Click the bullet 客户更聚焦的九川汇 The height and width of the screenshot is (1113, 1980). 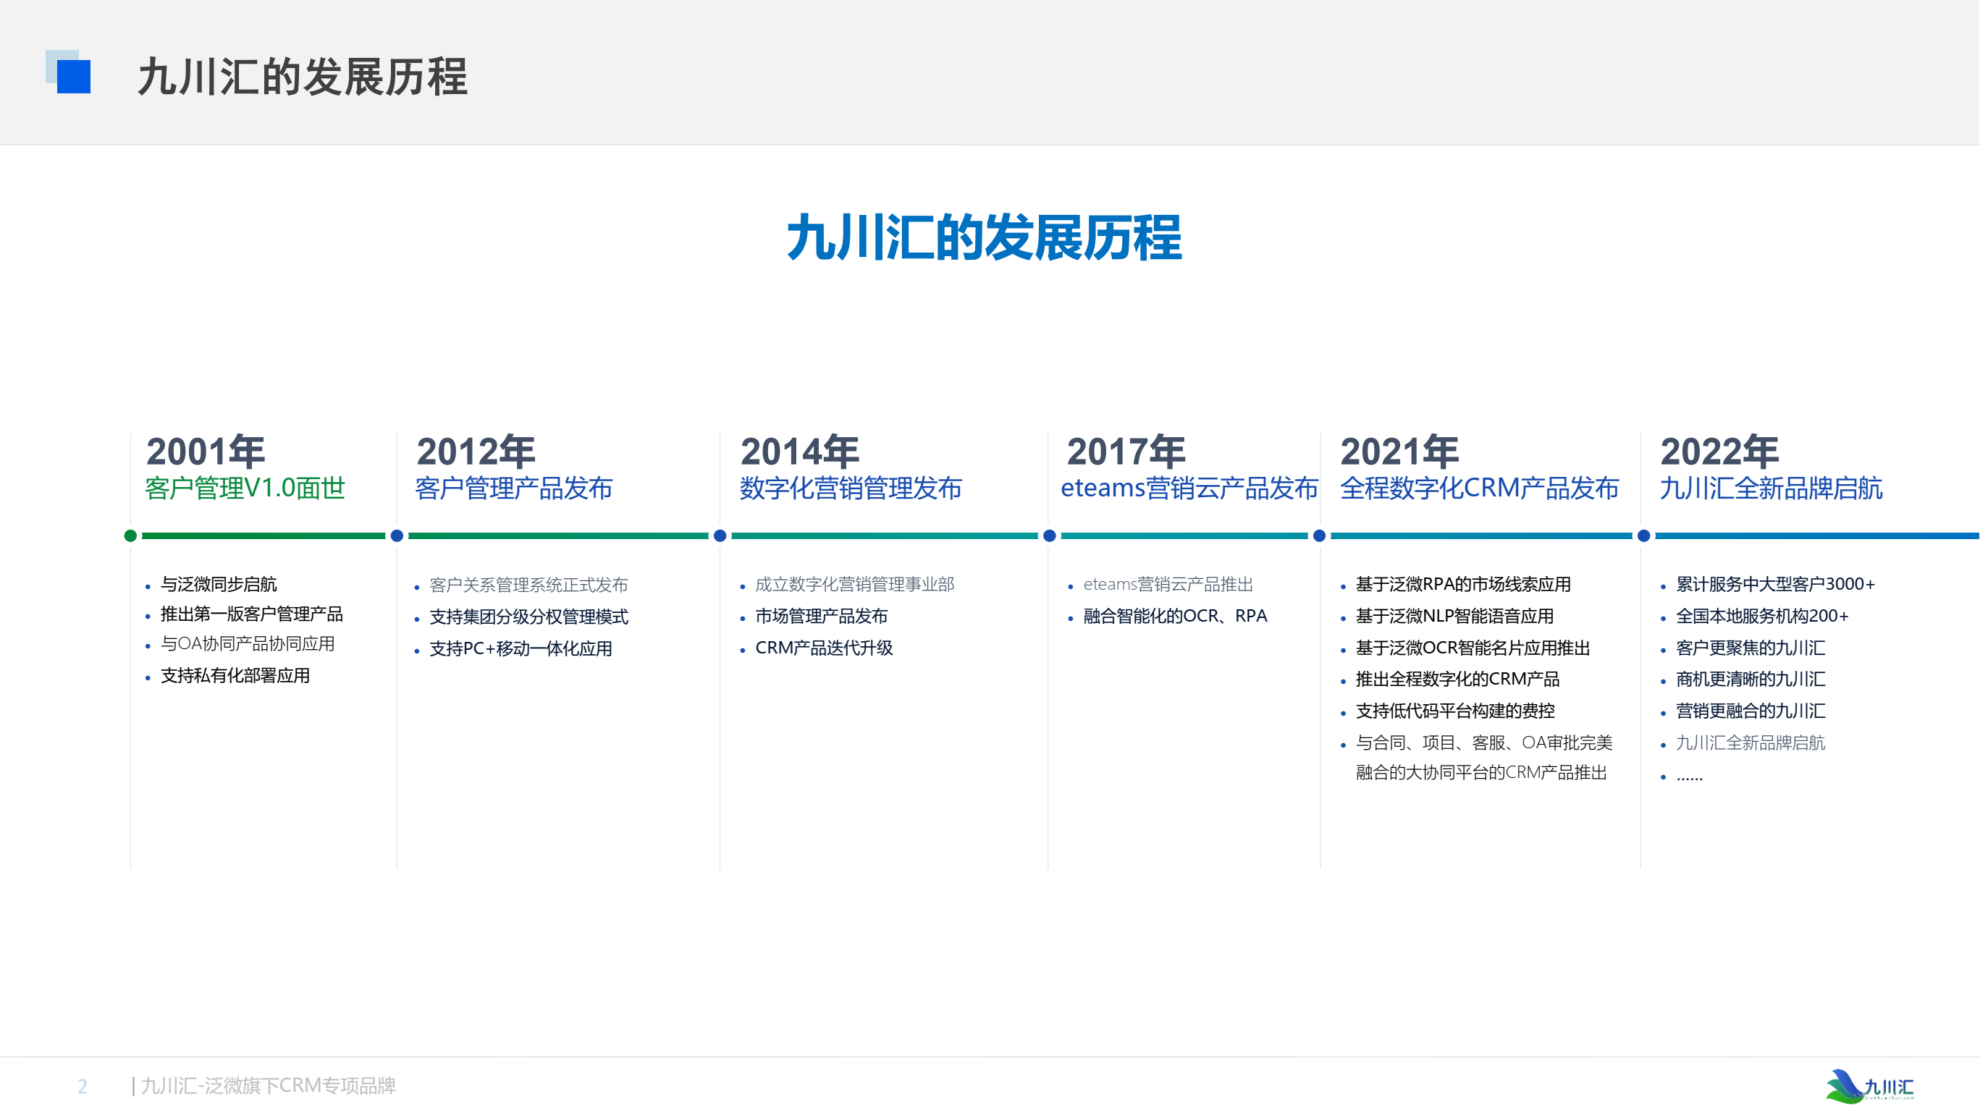click(1751, 648)
